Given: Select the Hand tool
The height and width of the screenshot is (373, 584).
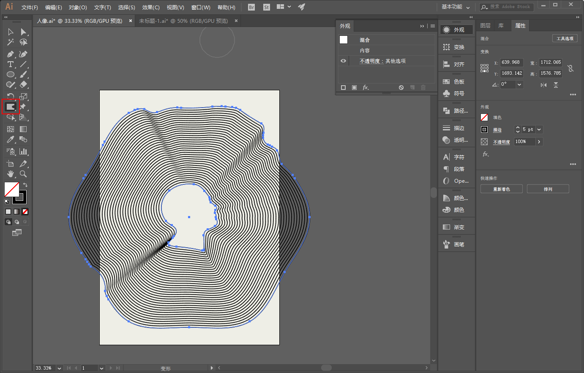Looking at the screenshot, I should (x=11, y=173).
